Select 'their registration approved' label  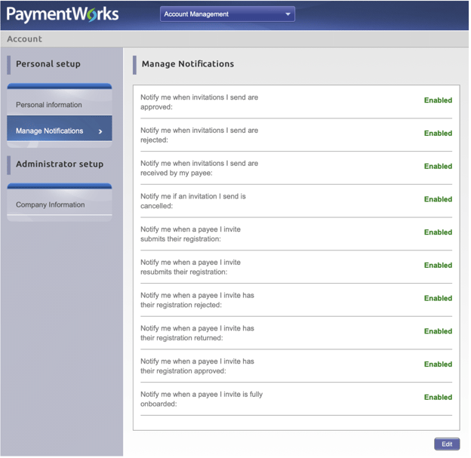[198, 367]
